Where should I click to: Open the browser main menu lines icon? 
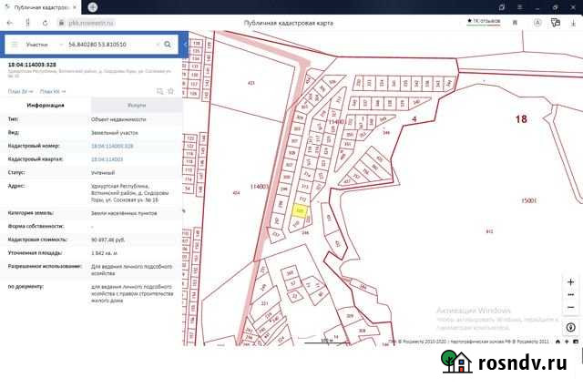(520, 7)
